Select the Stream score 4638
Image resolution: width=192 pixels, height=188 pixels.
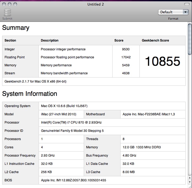[x=126, y=73]
